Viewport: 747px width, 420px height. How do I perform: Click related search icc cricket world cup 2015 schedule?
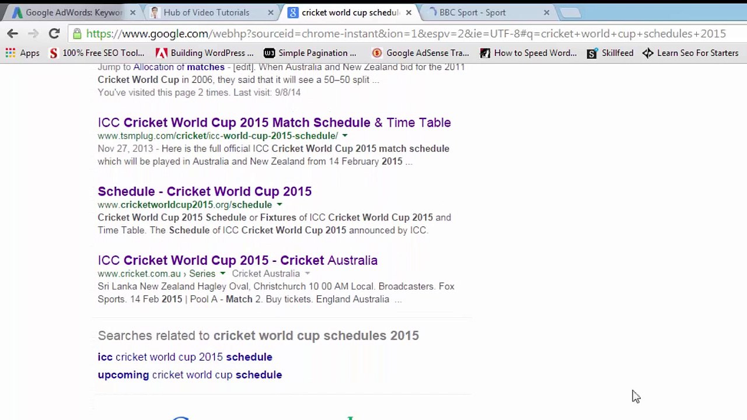pyautogui.click(x=185, y=357)
